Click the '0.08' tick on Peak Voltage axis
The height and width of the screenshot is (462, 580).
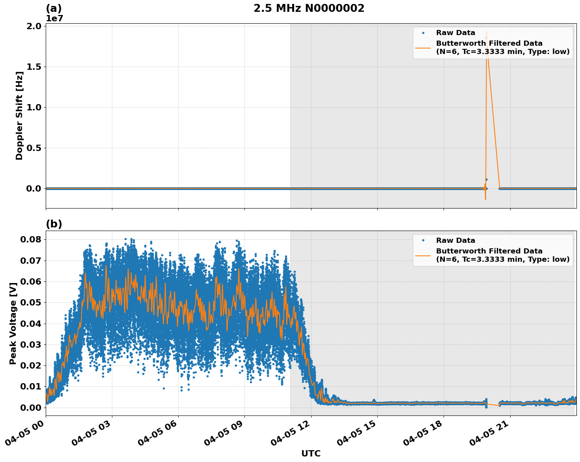pos(30,240)
